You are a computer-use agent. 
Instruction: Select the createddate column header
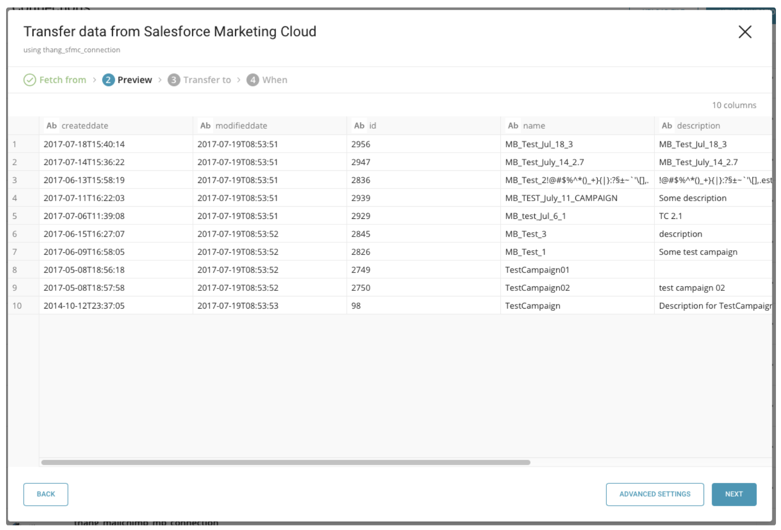[85, 126]
